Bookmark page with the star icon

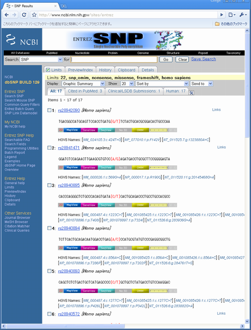pyautogui.click(x=34, y=15)
